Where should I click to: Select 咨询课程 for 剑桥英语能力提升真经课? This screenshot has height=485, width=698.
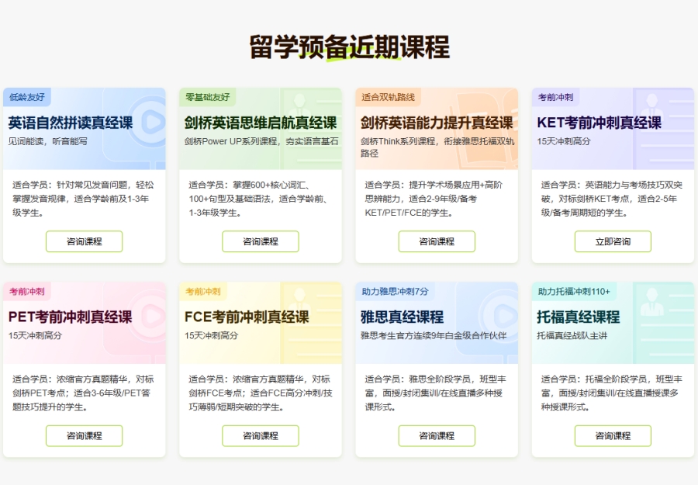436,241
